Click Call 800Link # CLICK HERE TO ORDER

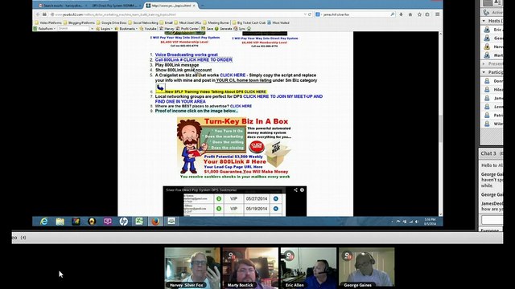193,60
